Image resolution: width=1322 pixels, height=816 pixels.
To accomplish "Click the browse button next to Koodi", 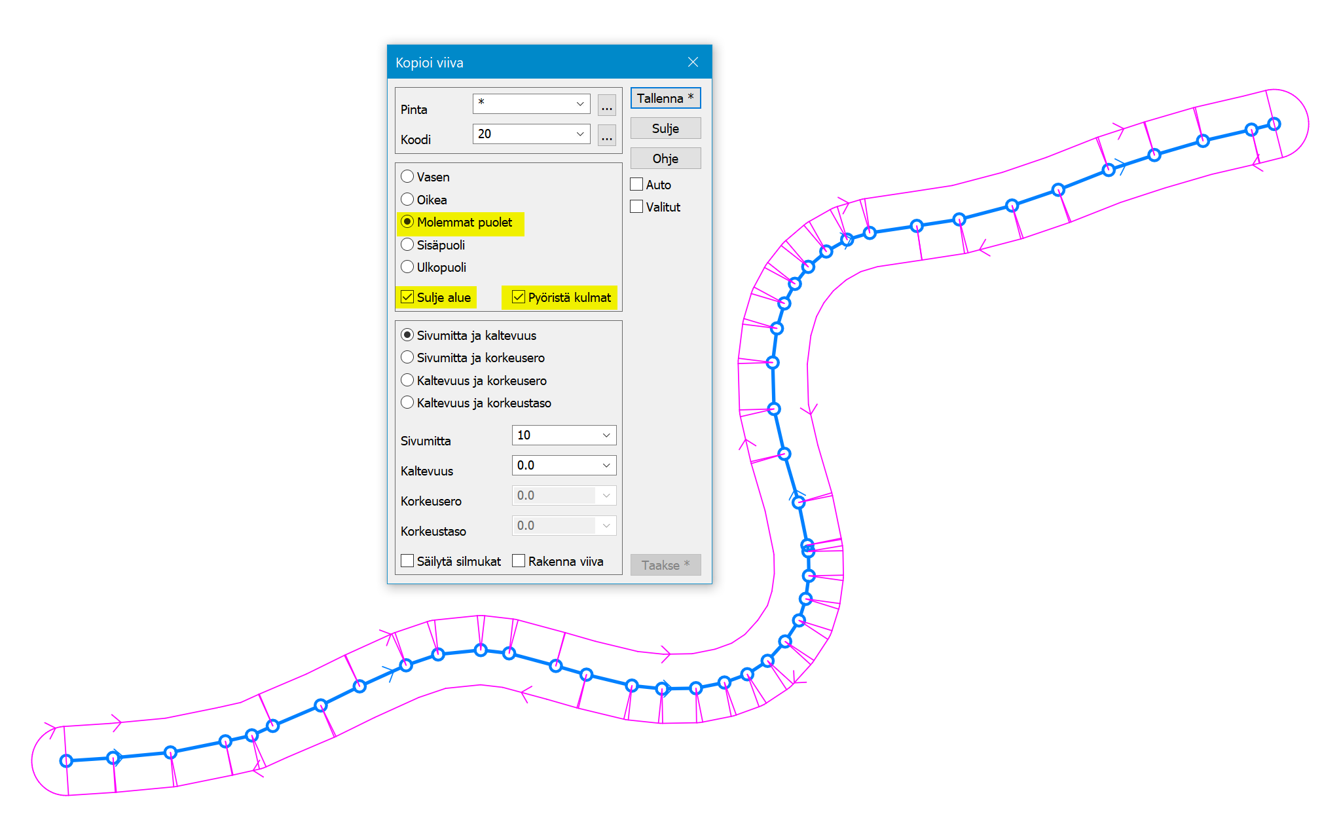I will [606, 135].
